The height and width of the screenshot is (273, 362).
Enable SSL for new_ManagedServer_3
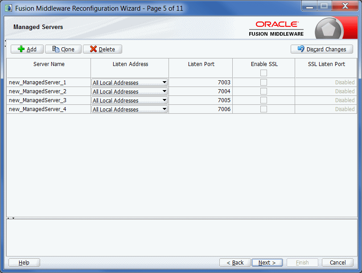point(263,100)
